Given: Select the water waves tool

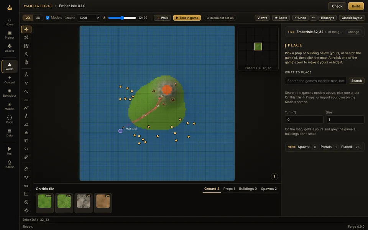Looking at the screenshot, I should (x=26, y=177).
